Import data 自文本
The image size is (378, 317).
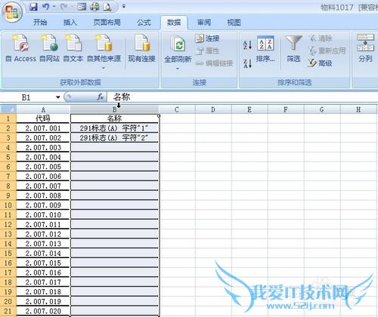click(x=73, y=48)
